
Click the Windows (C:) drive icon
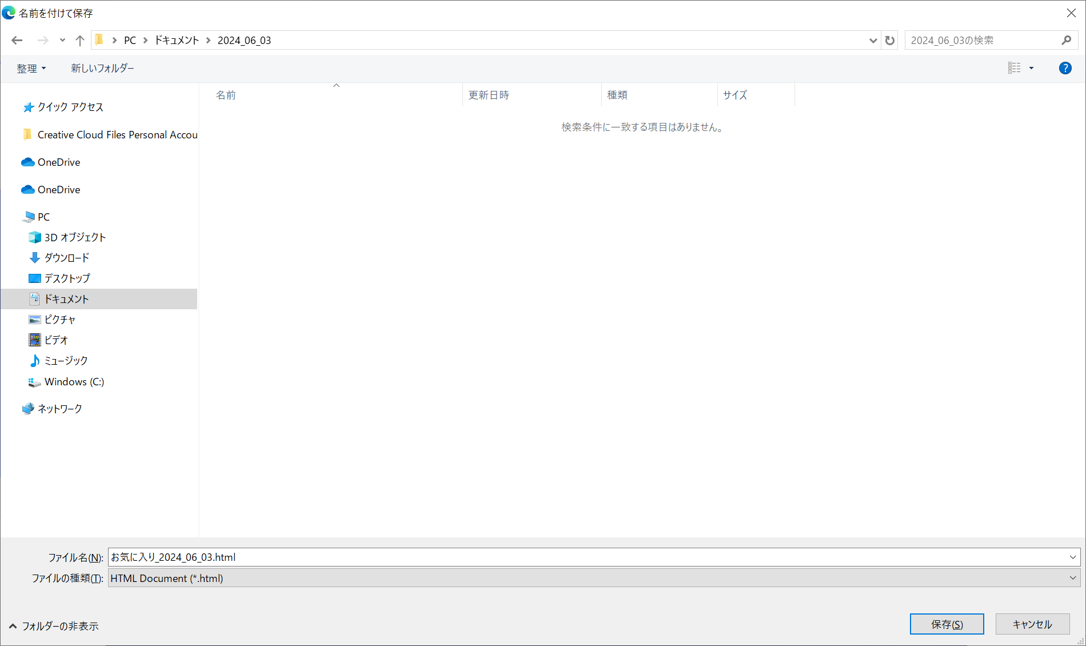coord(35,382)
